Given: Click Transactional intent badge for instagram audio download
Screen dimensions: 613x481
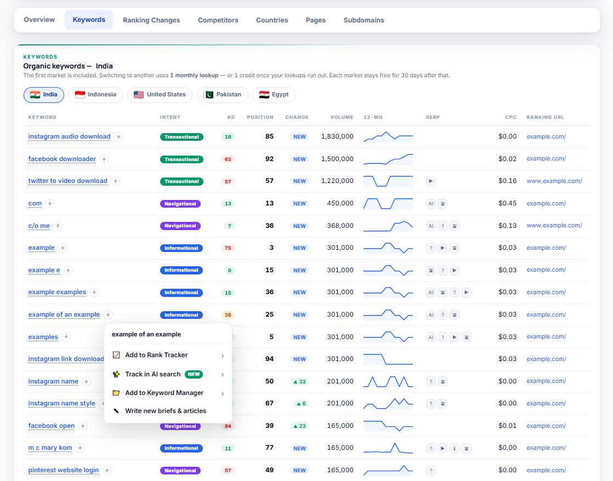Looking at the screenshot, I should click(x=181, y=137).
